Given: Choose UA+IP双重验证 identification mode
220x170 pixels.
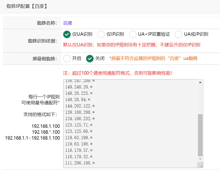Looking at the screenshot, I should click(x=133, y=34).
